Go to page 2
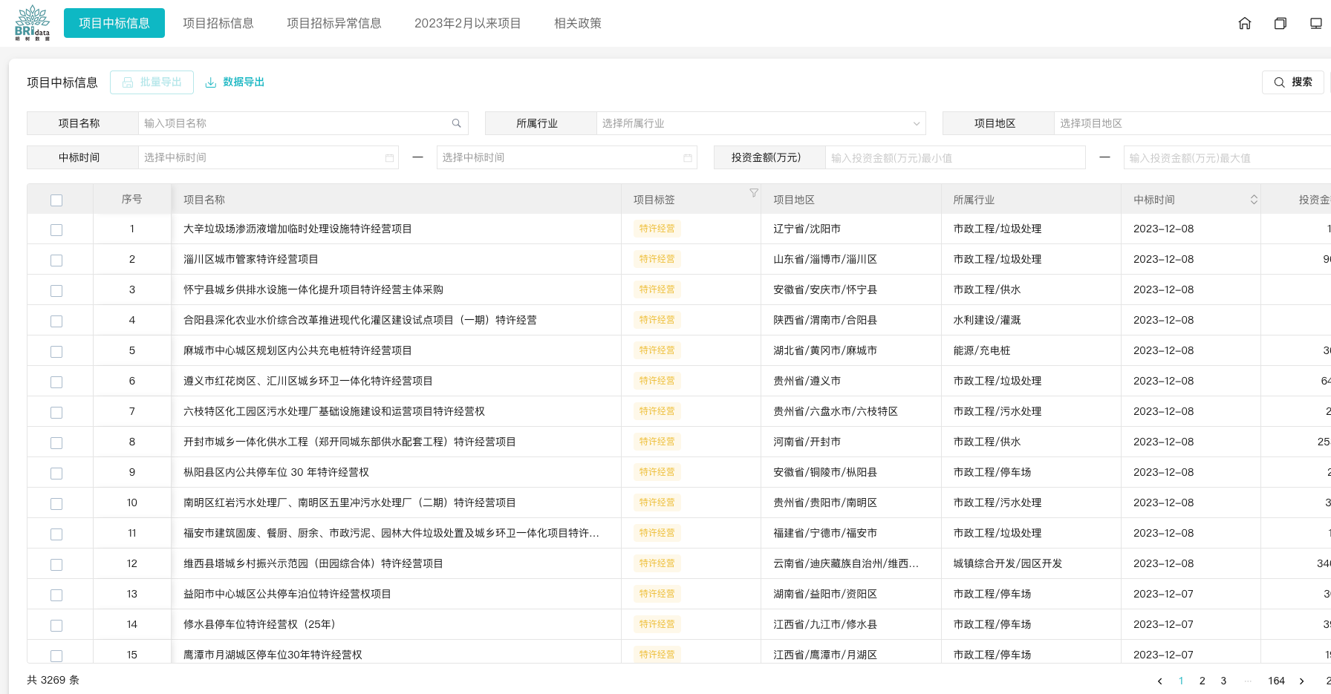Viewport: 1331px width, 694px height. 1203,681
